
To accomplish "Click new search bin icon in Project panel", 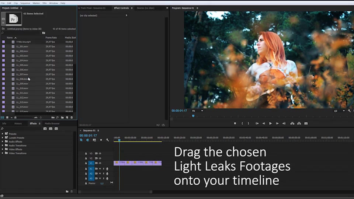I will point(44,33).
